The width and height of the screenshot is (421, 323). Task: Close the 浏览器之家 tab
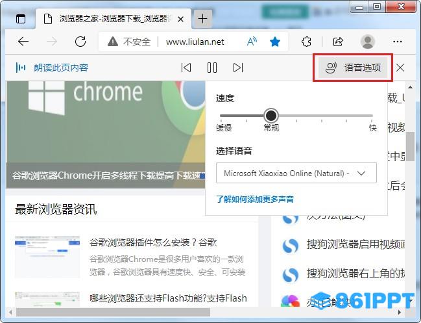coord(181,19)
